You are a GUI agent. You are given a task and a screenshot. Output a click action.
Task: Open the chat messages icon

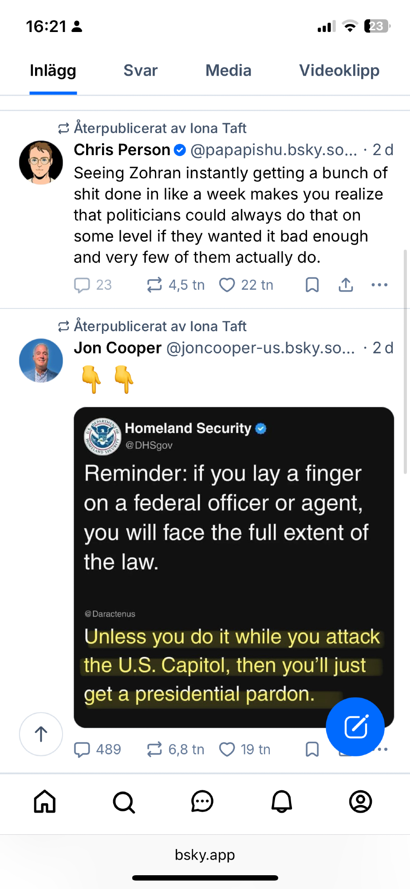tap(202, 802)
